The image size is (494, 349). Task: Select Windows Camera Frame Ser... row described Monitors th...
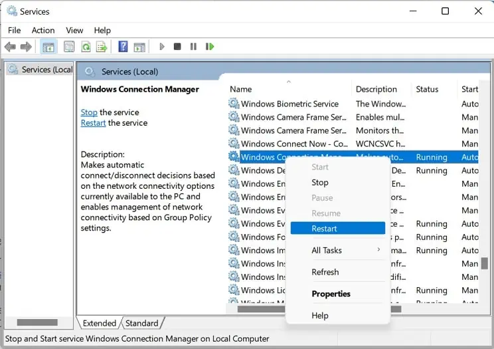[353, 130]
